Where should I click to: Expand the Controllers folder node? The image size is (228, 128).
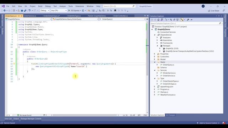(155, 57)
